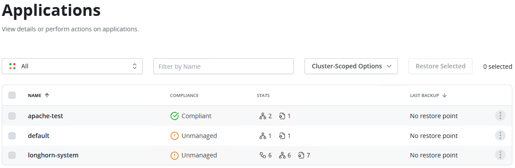Open the longhorn-system application
Viewport: 515px width, 168px height.
(53, 155)
